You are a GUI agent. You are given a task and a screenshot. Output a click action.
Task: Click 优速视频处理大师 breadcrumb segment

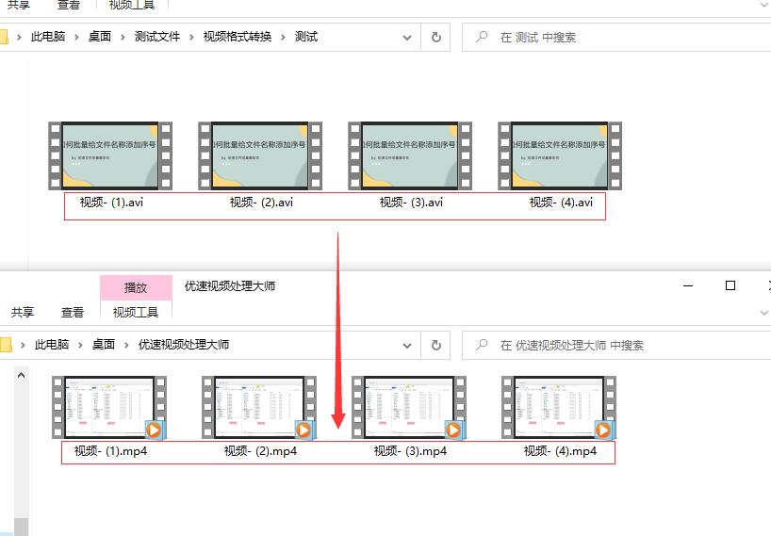point(184,345)
